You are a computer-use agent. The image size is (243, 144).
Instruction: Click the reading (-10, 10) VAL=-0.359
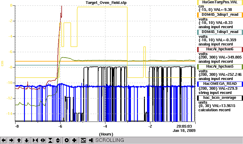pos(217,40)
